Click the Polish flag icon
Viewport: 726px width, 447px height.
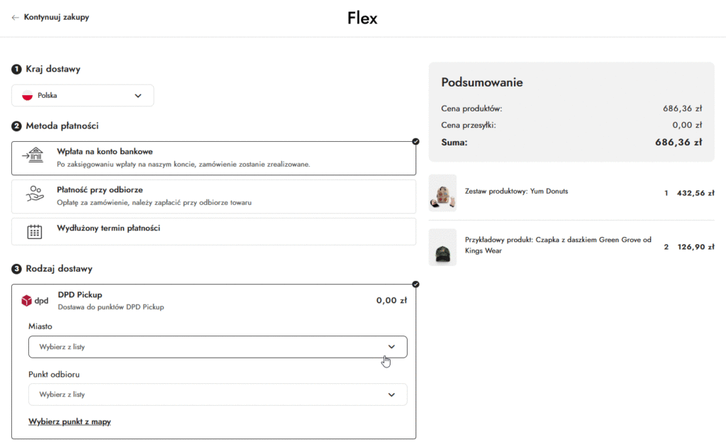click(x=28, y=96)
